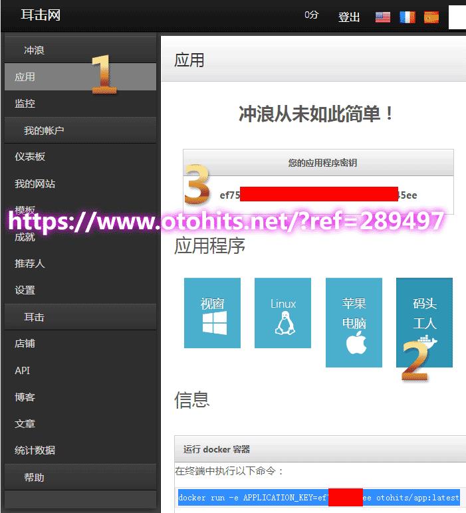Click the 运行 docker 容器 panel header

click(x=320, y=449)
